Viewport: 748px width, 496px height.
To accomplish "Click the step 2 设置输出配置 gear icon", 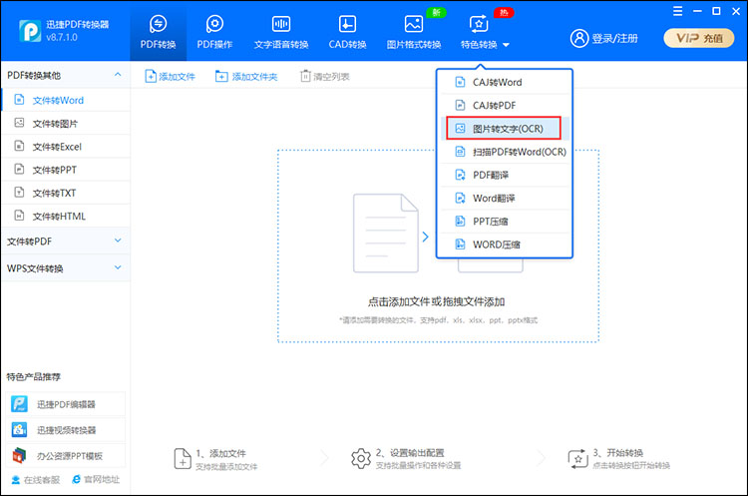I will [x=361, y=459].
